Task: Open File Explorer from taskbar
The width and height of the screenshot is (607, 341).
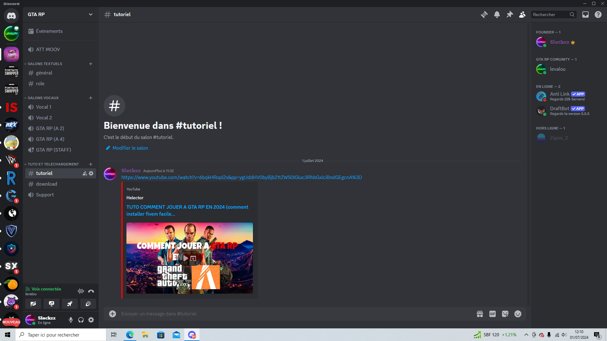Action: [145, 335]
